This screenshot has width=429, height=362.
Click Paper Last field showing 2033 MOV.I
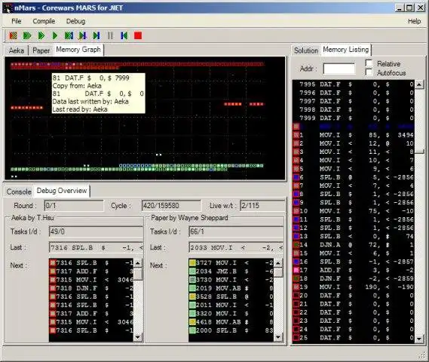[x=236, y=247]
